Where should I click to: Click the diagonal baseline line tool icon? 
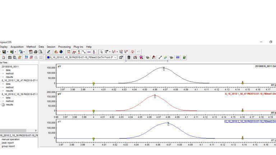84,52
